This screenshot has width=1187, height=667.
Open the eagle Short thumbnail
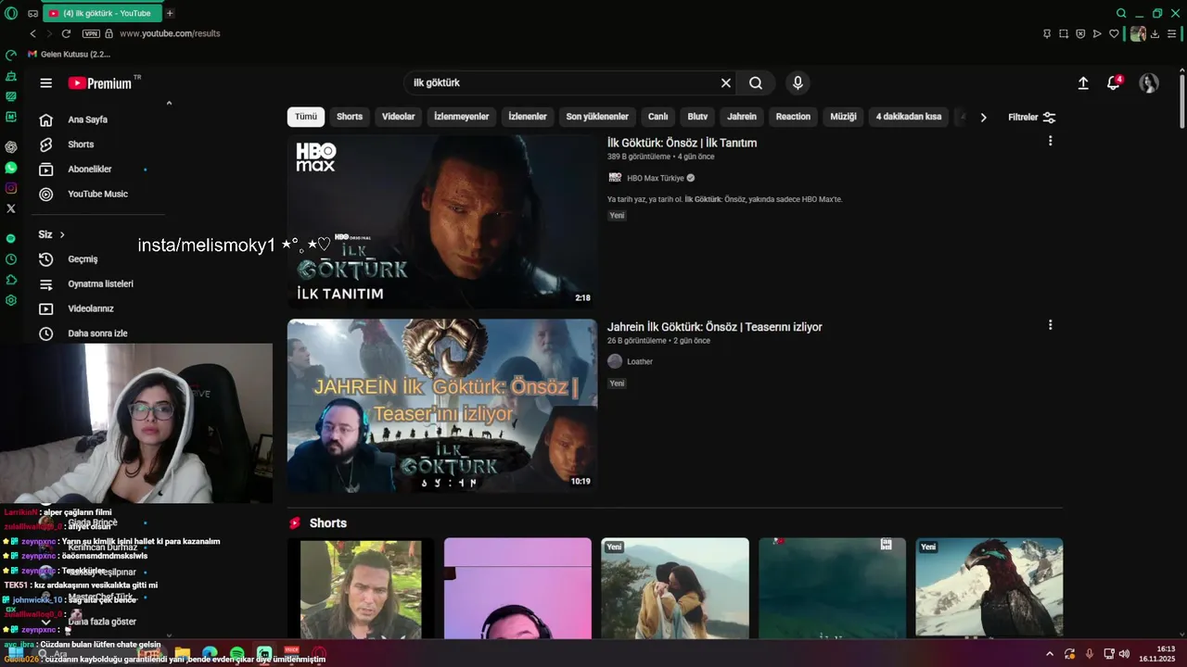click(x=989, y=587)
